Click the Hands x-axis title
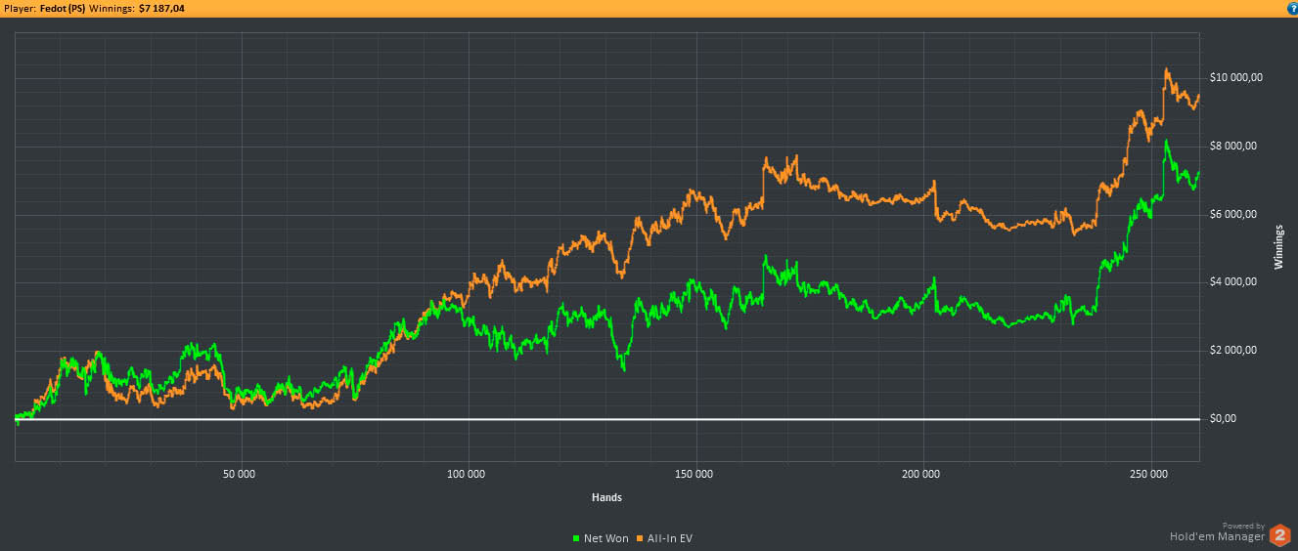1298x551 pixels. coord(606,497)
